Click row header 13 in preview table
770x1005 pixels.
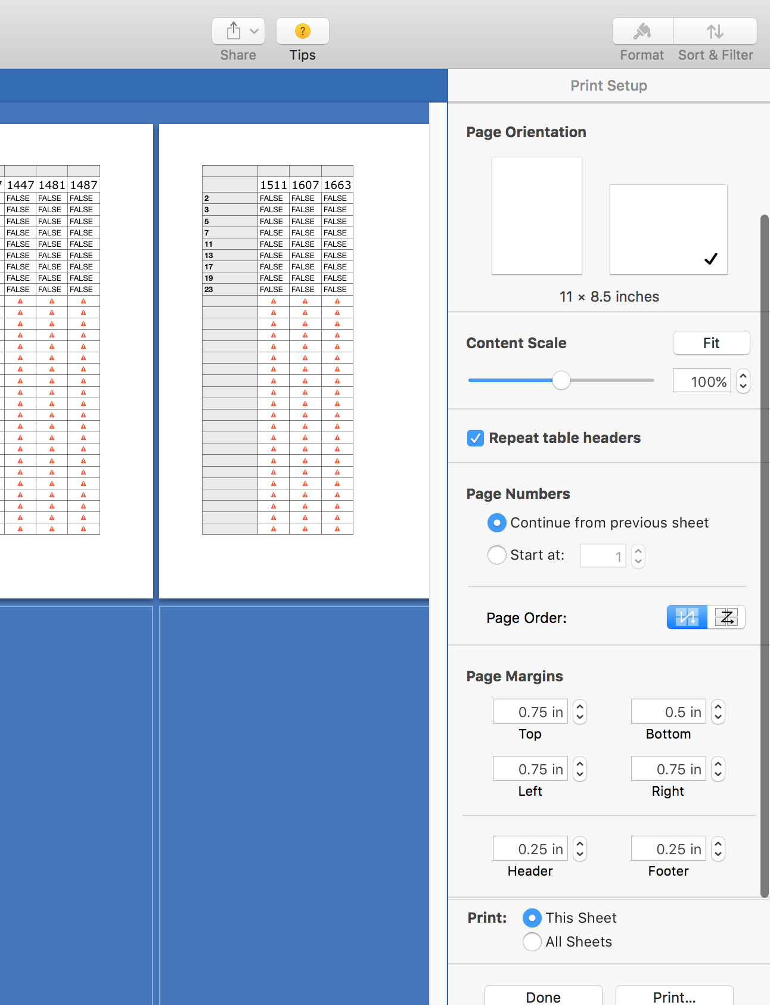click(230, 256)
